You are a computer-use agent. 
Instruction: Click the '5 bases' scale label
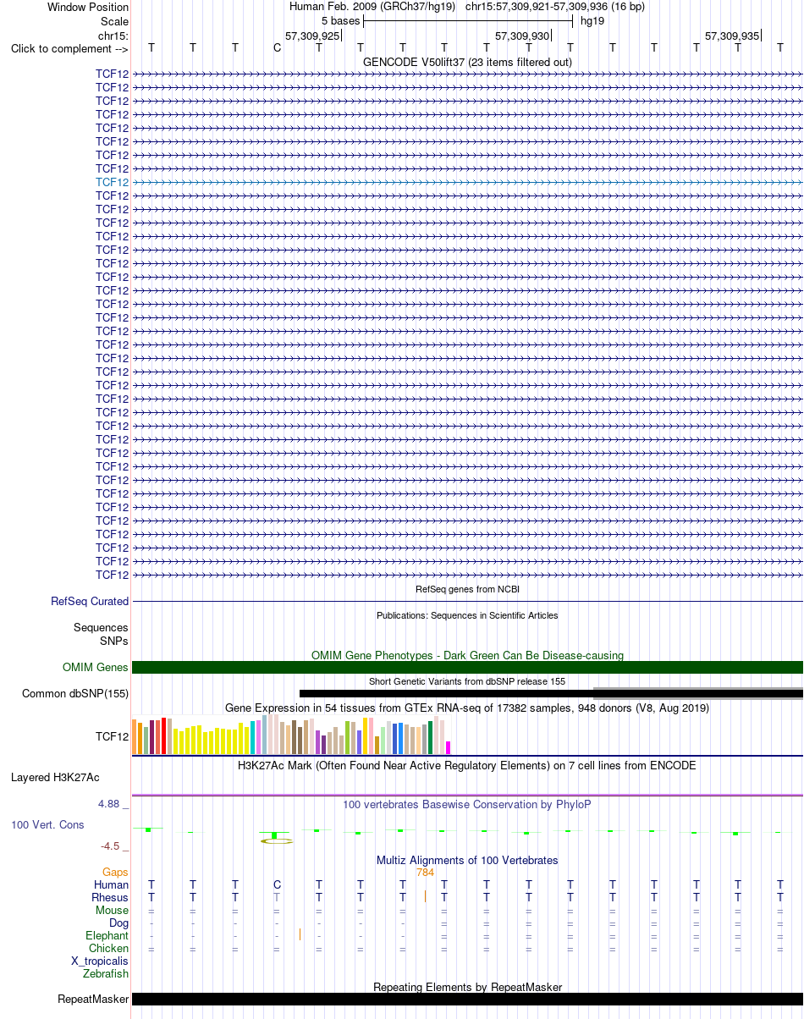click(340, 21)
